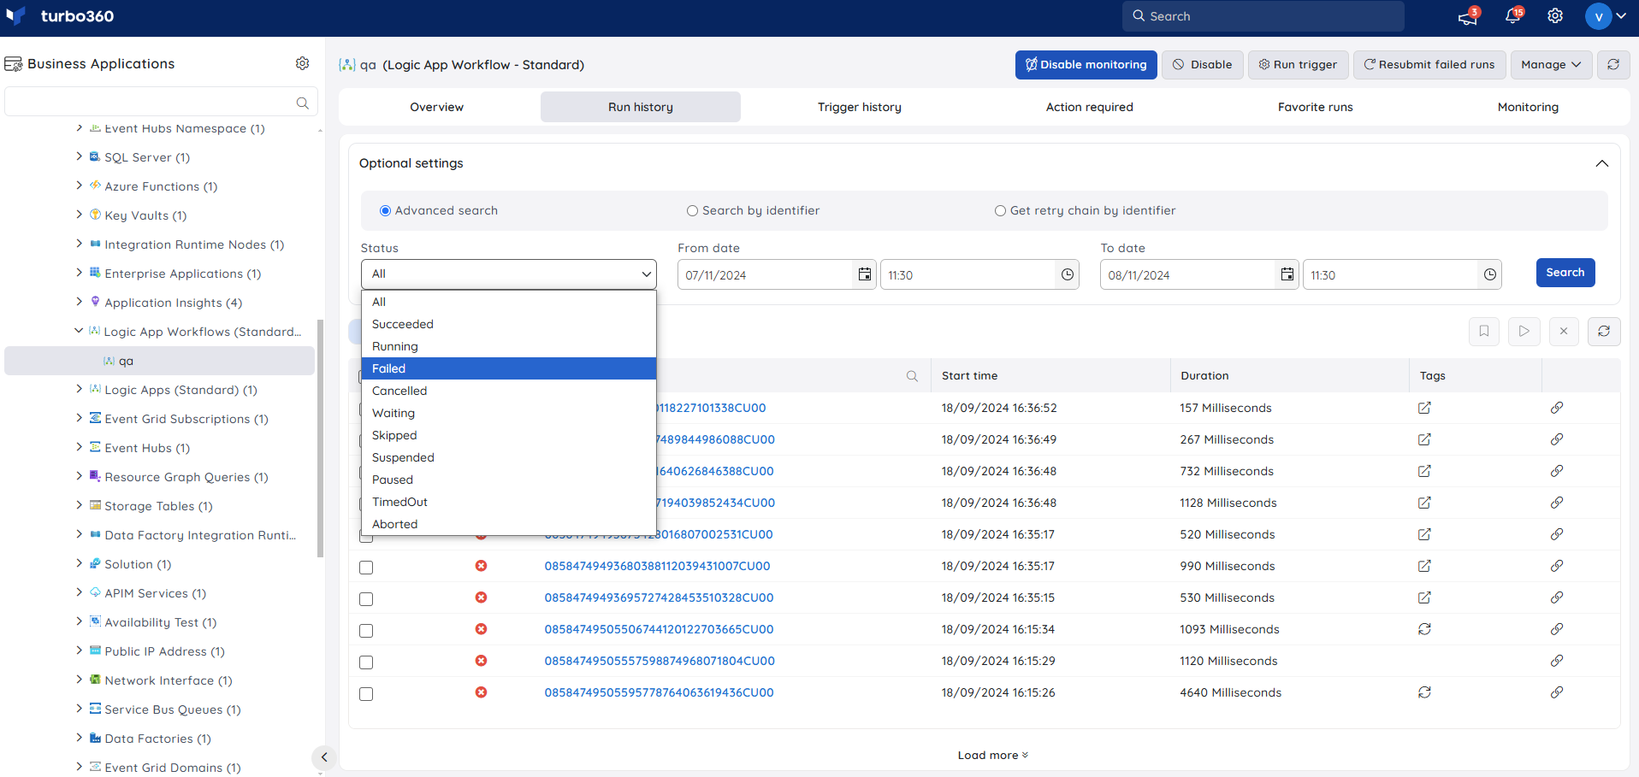Image resolution: width=1639 pixels, height=777 pixels.
Task: Click the Disable monitoring button
Action: point(1086,65)
